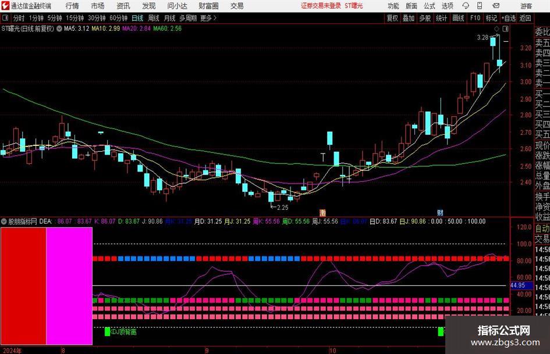Click the 现价 label in right sidebar
The image size is (550, 354).
coord(542,146)
